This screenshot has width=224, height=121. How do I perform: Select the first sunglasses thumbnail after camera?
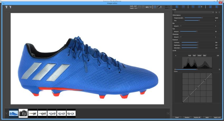tap(33, 113)
